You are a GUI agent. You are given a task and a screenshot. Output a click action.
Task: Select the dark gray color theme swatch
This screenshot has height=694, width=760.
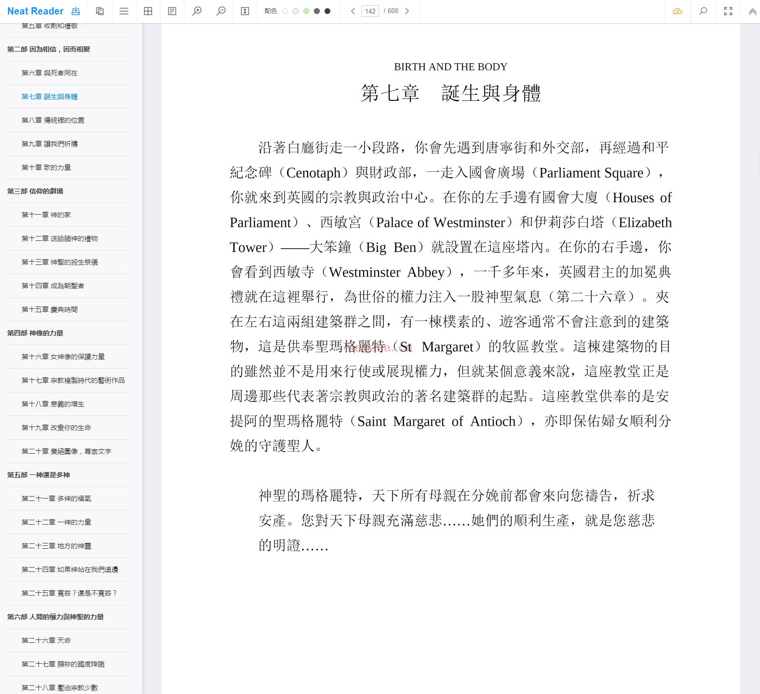[x=317, y=11]
